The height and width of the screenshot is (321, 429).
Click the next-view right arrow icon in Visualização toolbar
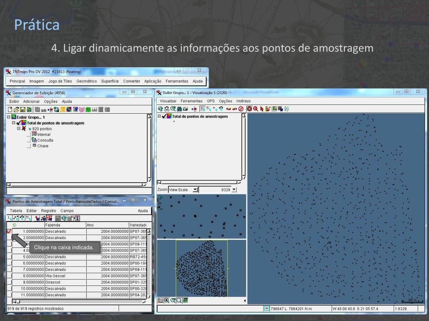point(235,109)
